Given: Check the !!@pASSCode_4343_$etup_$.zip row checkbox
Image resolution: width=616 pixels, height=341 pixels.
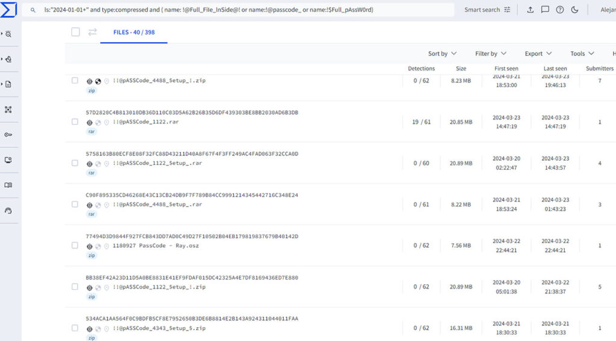Looking at the screenshot, I should click(x=75, y=328).
